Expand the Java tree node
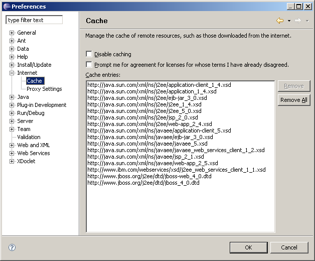This screenshot has height=261, width=315. point(12,97)
